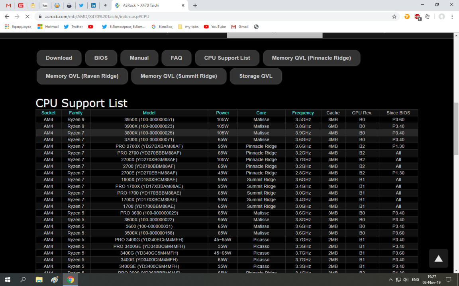
Task: Open the globe icon bookmark
Action: [256, 27]
